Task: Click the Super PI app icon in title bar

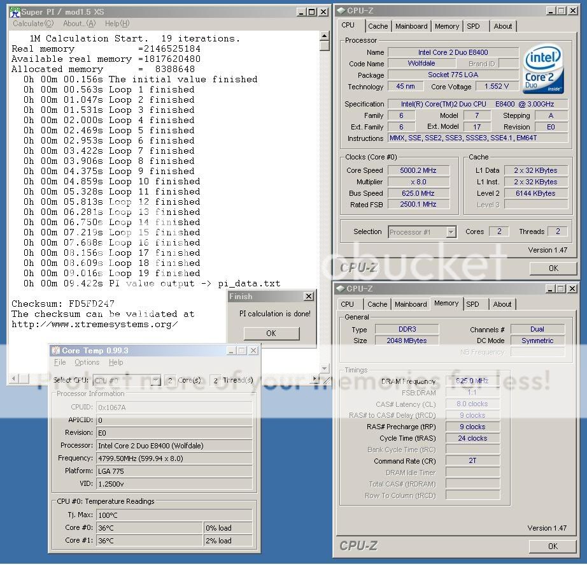Action: (15, 11)
